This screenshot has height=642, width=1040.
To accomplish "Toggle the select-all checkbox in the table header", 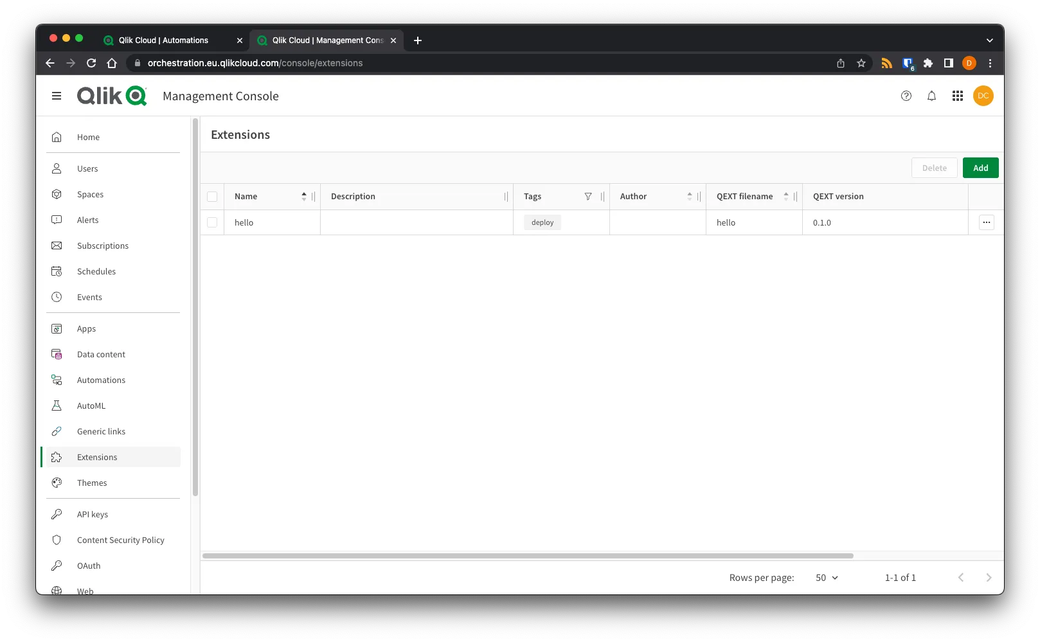I will point(212,197).
